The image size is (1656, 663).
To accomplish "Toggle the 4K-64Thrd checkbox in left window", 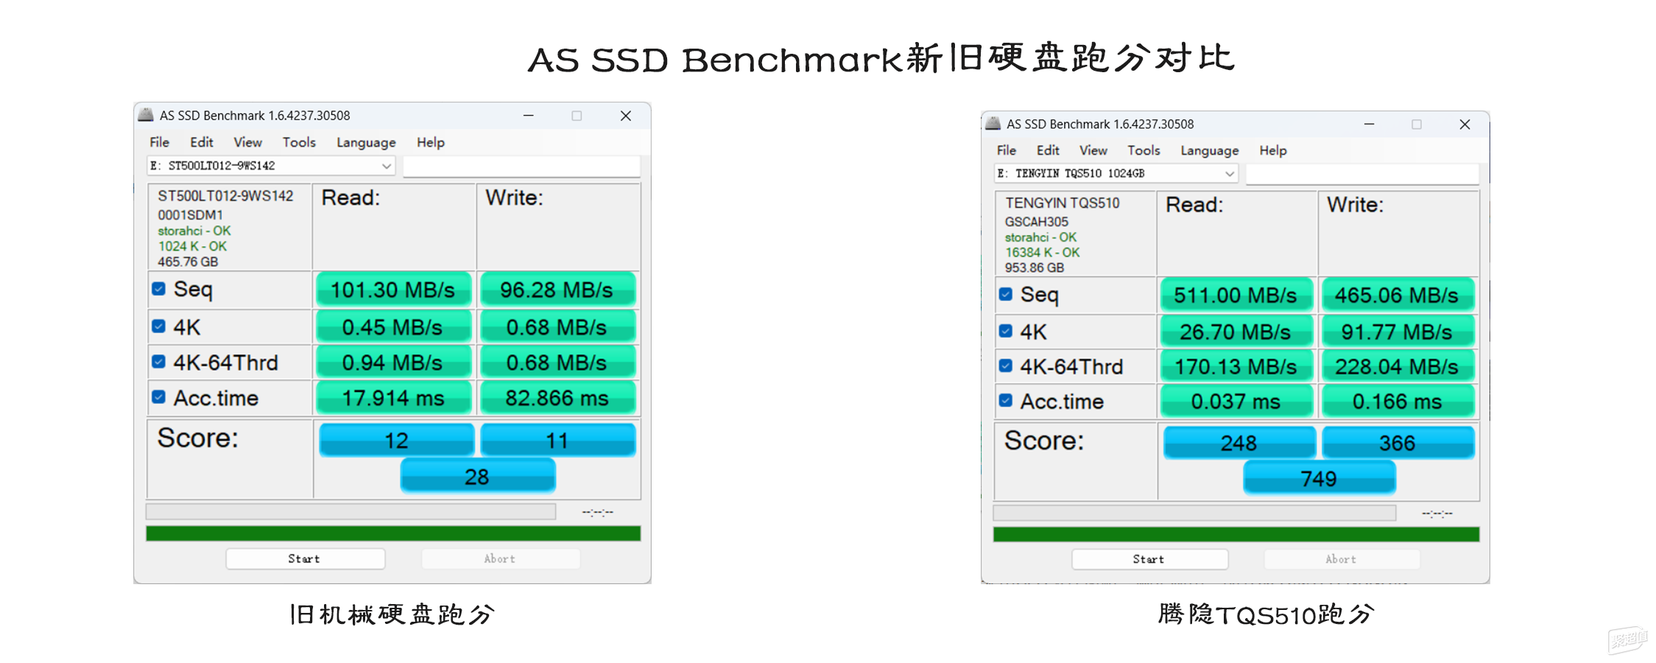I will (159, 362).
